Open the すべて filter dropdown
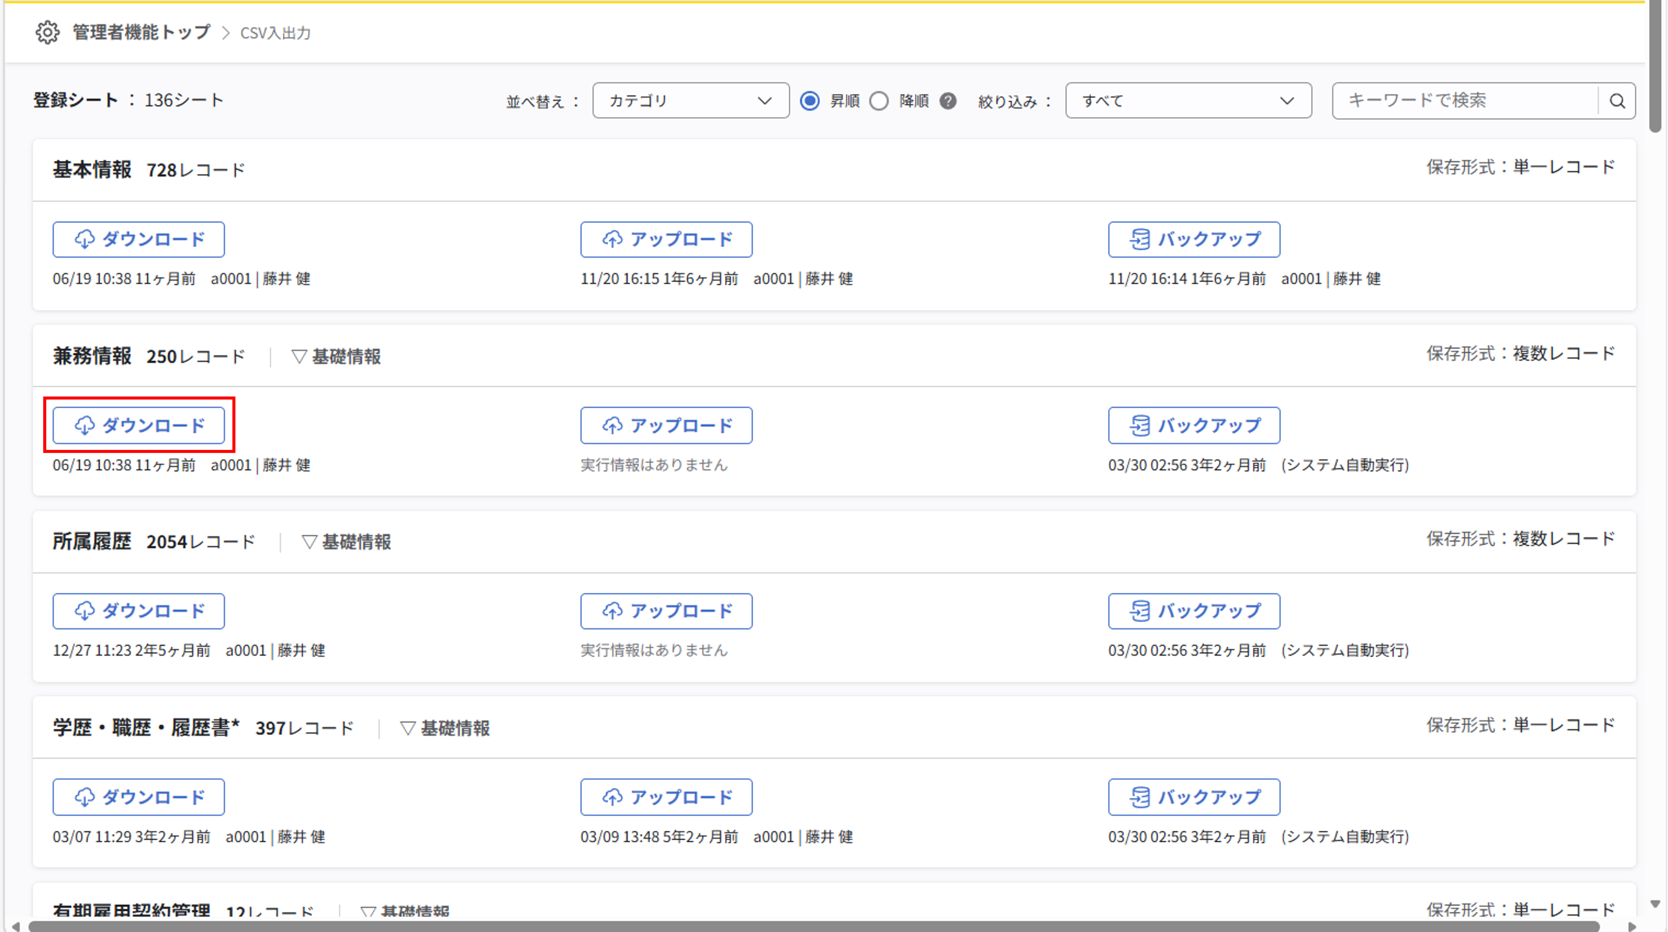This screenshot has width=1668, height=932. 1188,101
